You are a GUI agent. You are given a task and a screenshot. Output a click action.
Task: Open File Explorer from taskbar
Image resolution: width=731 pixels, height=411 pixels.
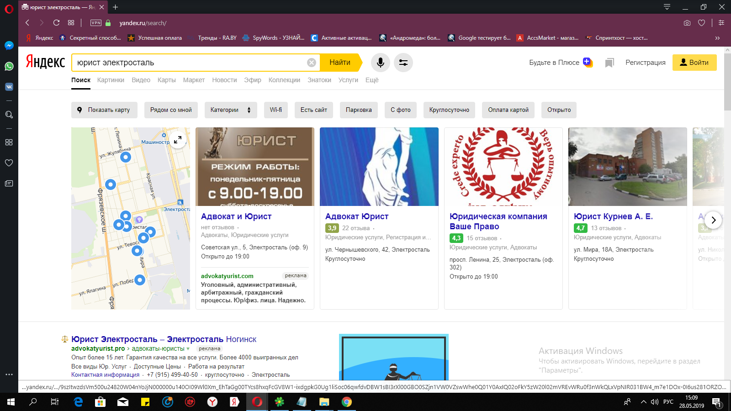tap(324, 402)
